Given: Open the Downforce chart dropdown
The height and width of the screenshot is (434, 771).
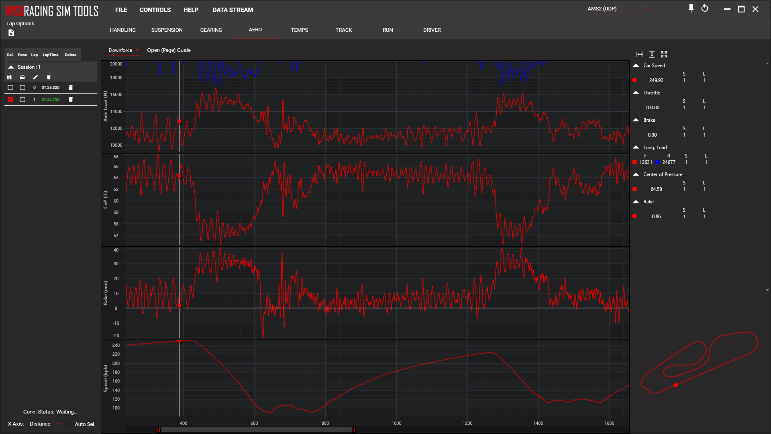Looking at the screenshot, I should [123, 50].
